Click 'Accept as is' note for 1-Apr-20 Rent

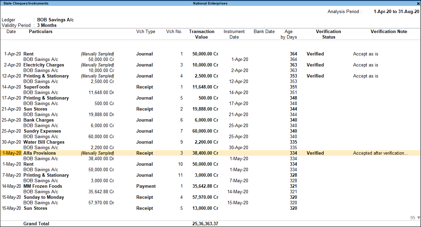pos(366,54)
